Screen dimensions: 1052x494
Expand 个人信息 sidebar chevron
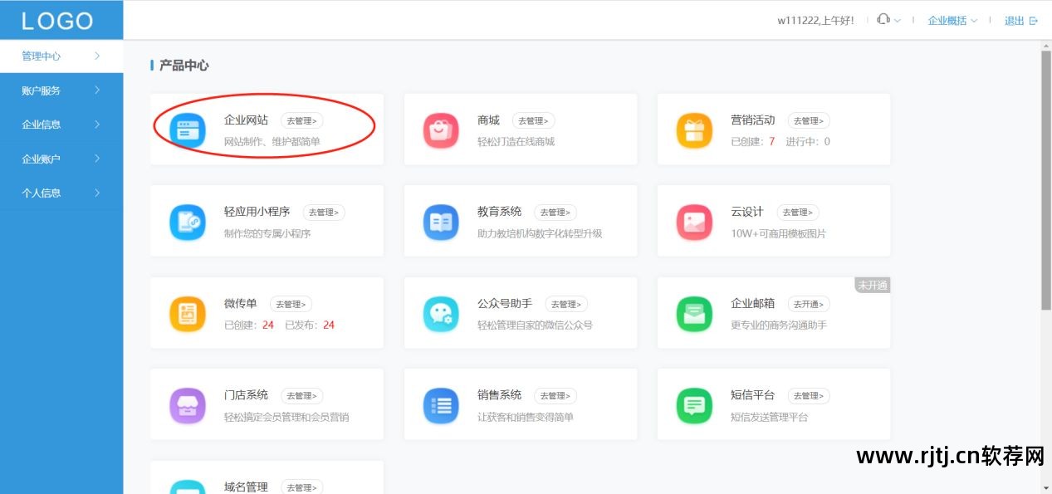(x=97, y=192)
